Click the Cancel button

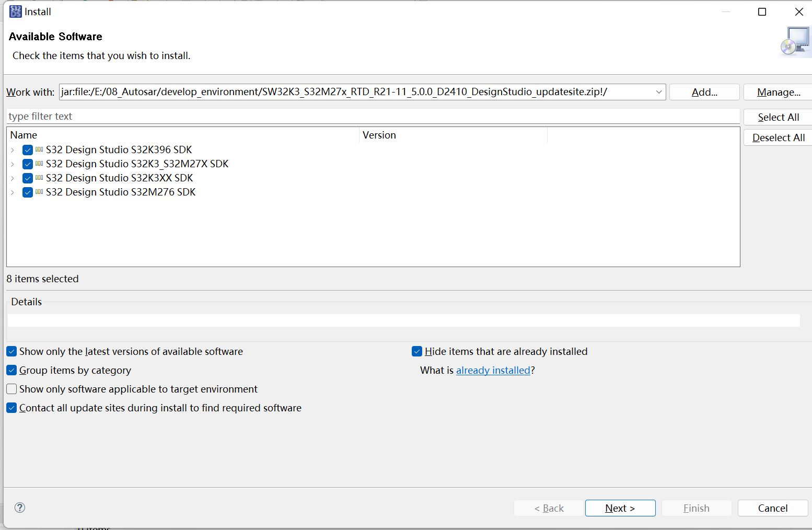coord(773,508)
